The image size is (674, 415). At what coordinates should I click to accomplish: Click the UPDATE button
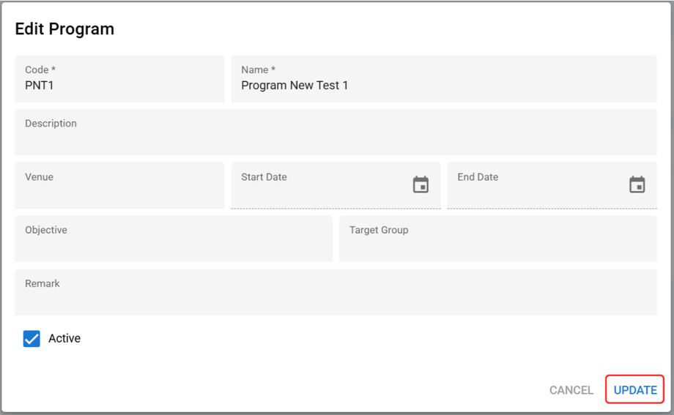pos(634,390)
